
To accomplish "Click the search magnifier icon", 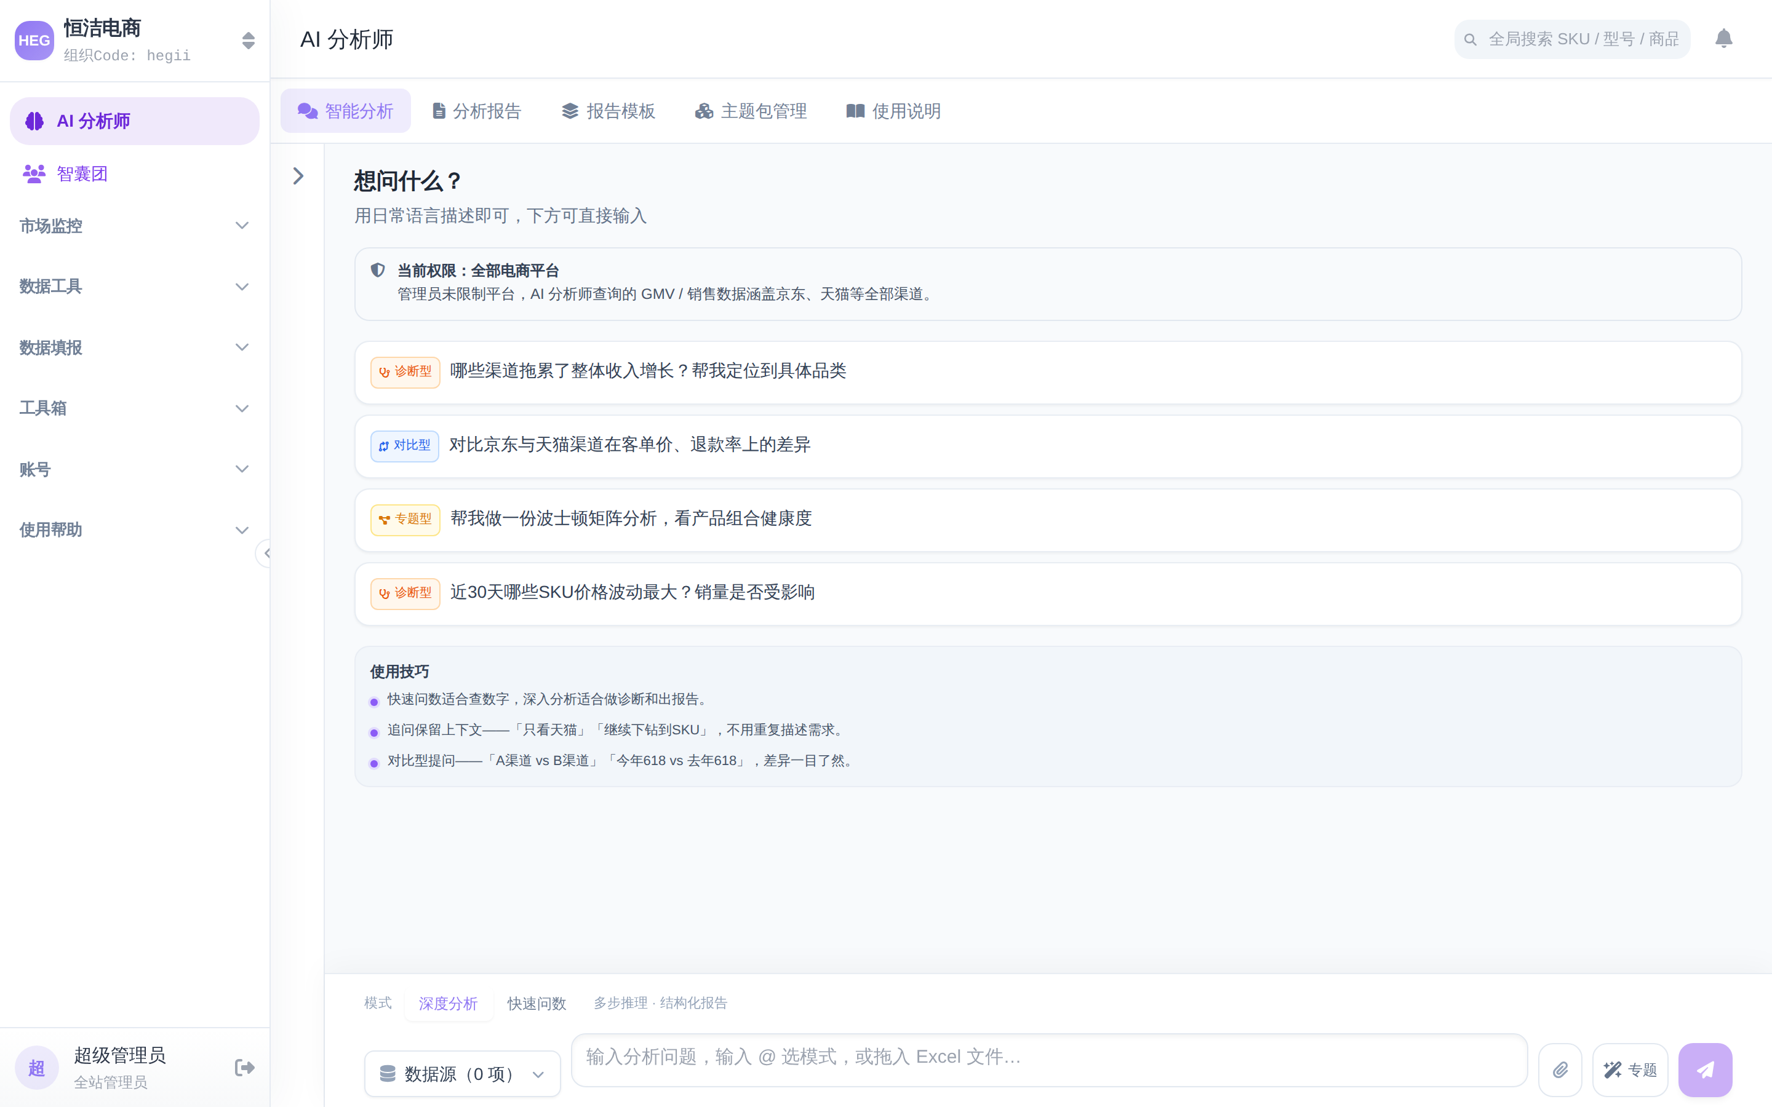I will (1469, 39).
